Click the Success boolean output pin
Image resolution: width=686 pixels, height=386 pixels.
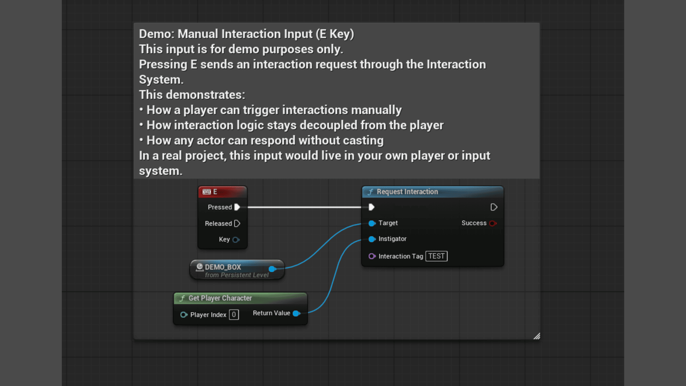pyautogui.click(x=493, y=223)
